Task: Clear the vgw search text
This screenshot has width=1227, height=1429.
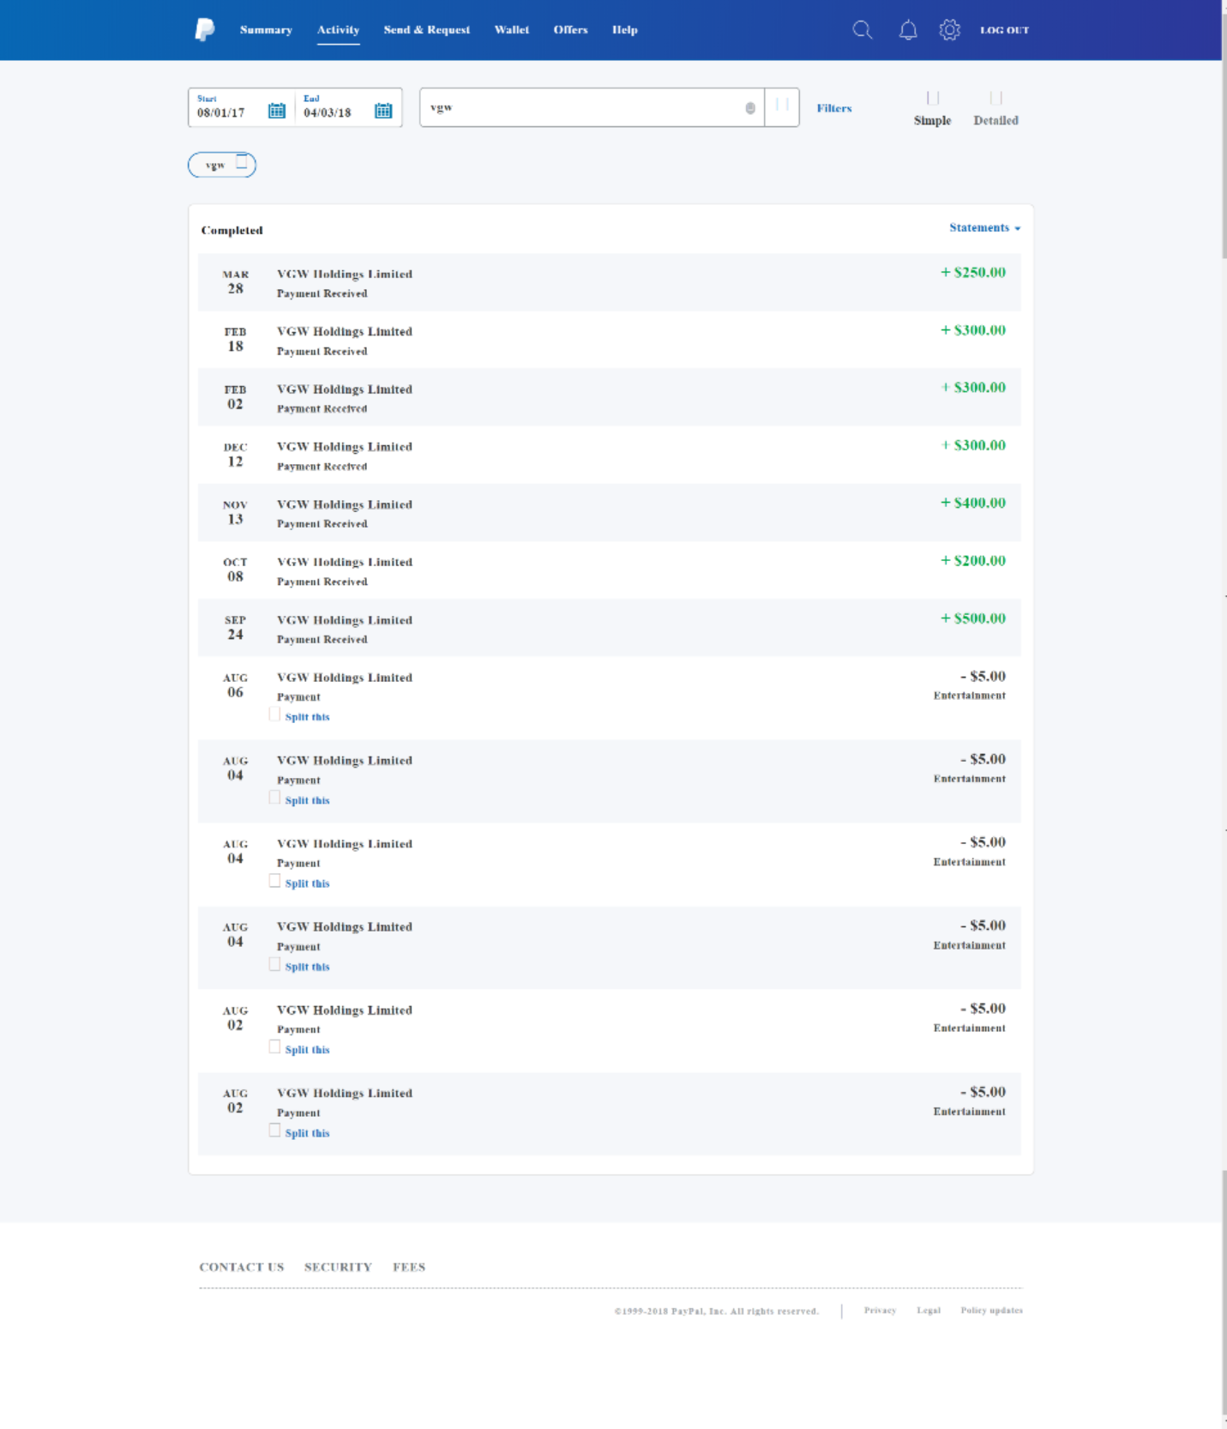Action: point(750,108)
